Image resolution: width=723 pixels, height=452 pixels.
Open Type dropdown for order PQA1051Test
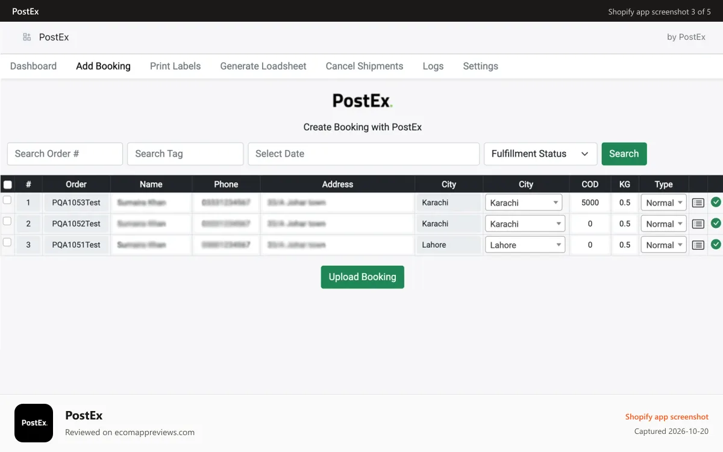pos(663,245)
